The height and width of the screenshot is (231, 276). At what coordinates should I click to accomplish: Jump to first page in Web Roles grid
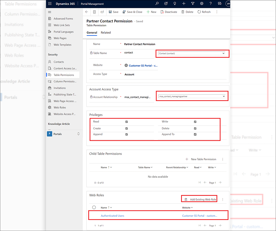point(199,225)
